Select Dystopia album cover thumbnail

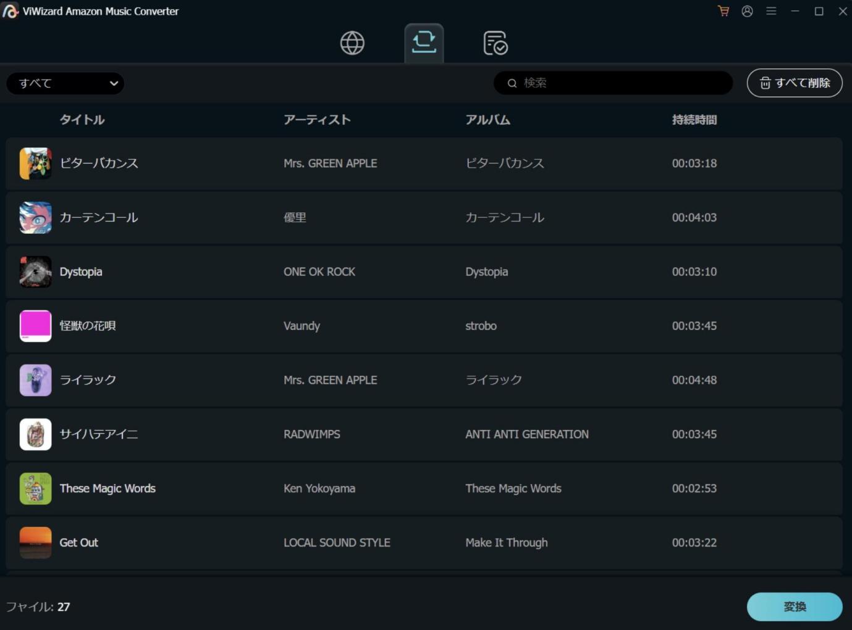35,271
